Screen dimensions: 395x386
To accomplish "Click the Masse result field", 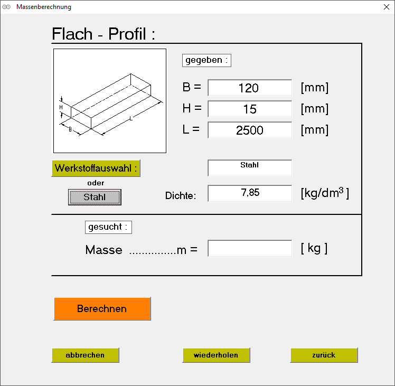I will click(x=250, y=249).
